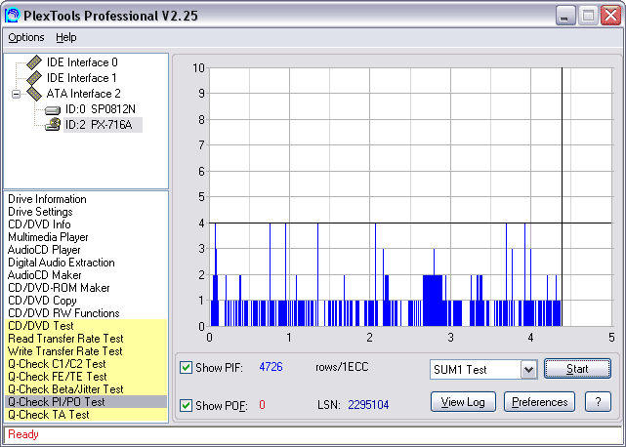Select Q-Check Beta/Jitter Test

coord(86,389)
